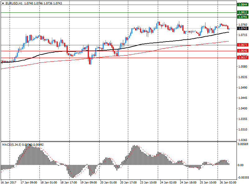
Task: Select the 1.0671 red support label
Action: tap(242, 45)
